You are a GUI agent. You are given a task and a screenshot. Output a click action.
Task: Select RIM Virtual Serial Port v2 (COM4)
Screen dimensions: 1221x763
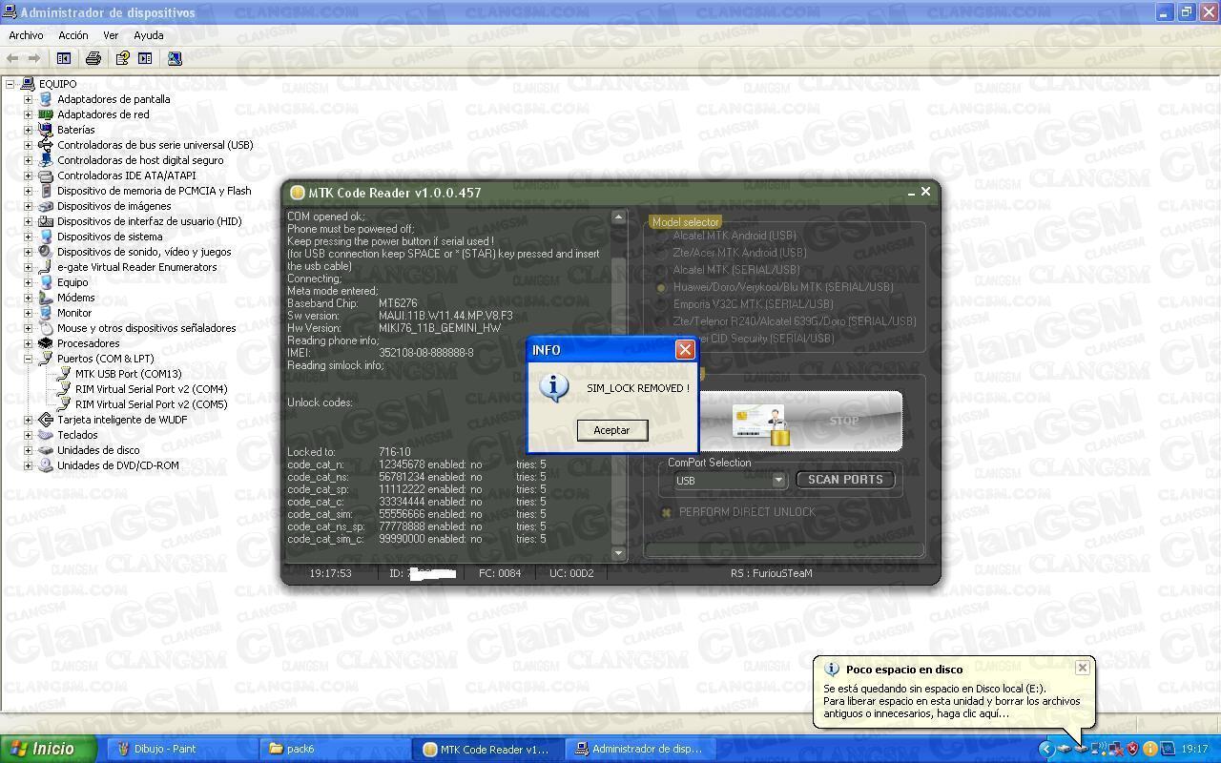(151, 389)
